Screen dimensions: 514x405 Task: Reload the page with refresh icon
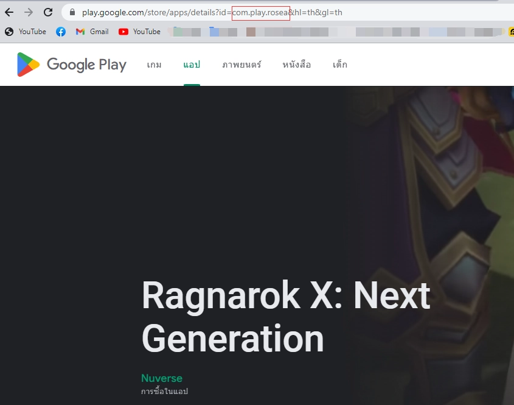click(48, 12)
